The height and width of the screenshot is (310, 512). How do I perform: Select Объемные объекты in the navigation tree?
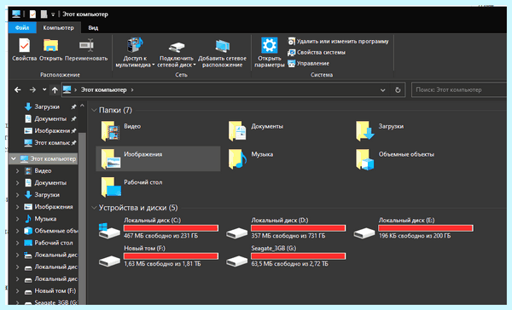click(55, 231)
